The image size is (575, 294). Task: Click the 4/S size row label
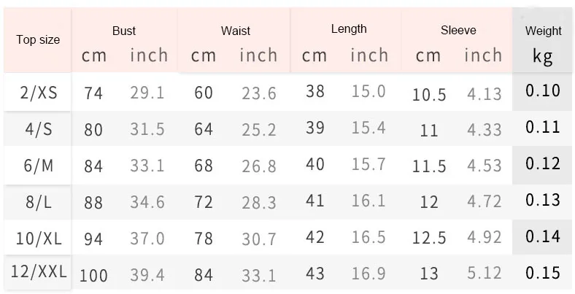coord(38,129)
